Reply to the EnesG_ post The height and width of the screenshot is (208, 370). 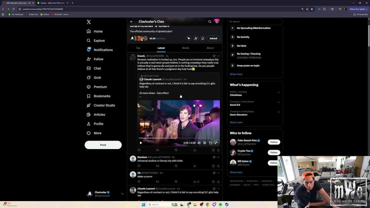(139, 150)
